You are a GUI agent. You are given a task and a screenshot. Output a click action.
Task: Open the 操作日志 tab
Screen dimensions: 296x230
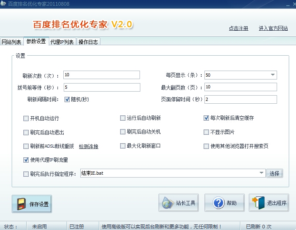88,42
